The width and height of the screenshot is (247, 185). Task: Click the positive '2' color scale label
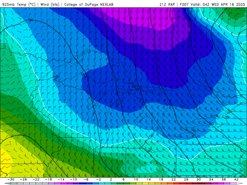(111, 179)
